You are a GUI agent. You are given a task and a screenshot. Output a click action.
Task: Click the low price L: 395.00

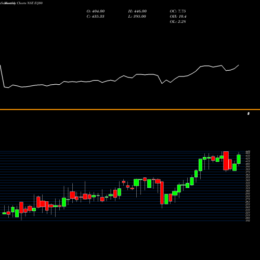(x=137, y=17)
